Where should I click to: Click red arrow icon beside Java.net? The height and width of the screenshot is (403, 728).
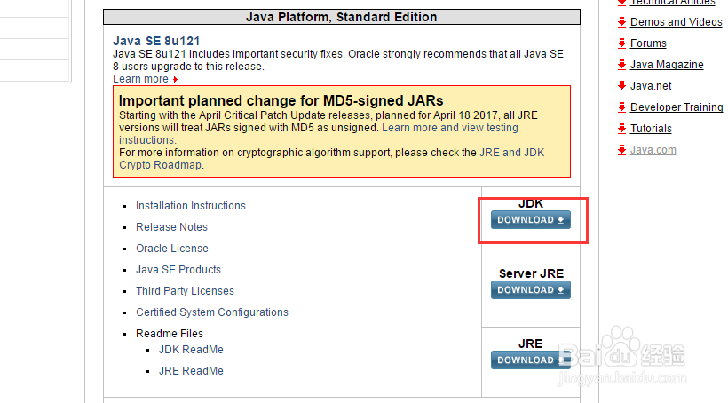(622, 86)
